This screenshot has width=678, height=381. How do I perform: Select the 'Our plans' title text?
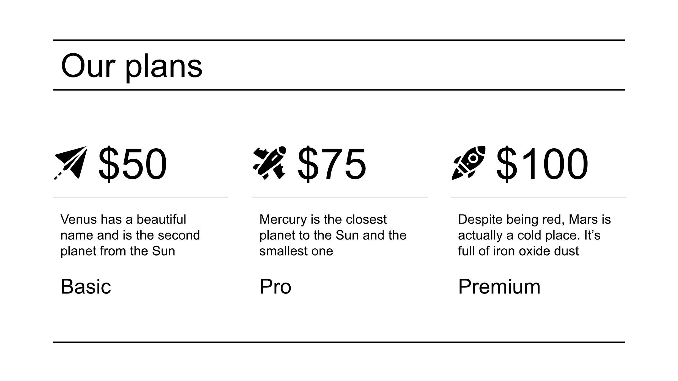pos(132,66)
